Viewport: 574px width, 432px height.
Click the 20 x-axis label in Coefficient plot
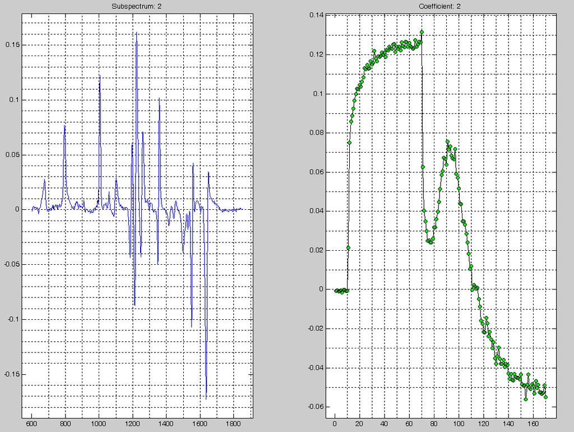pos(359,424)
